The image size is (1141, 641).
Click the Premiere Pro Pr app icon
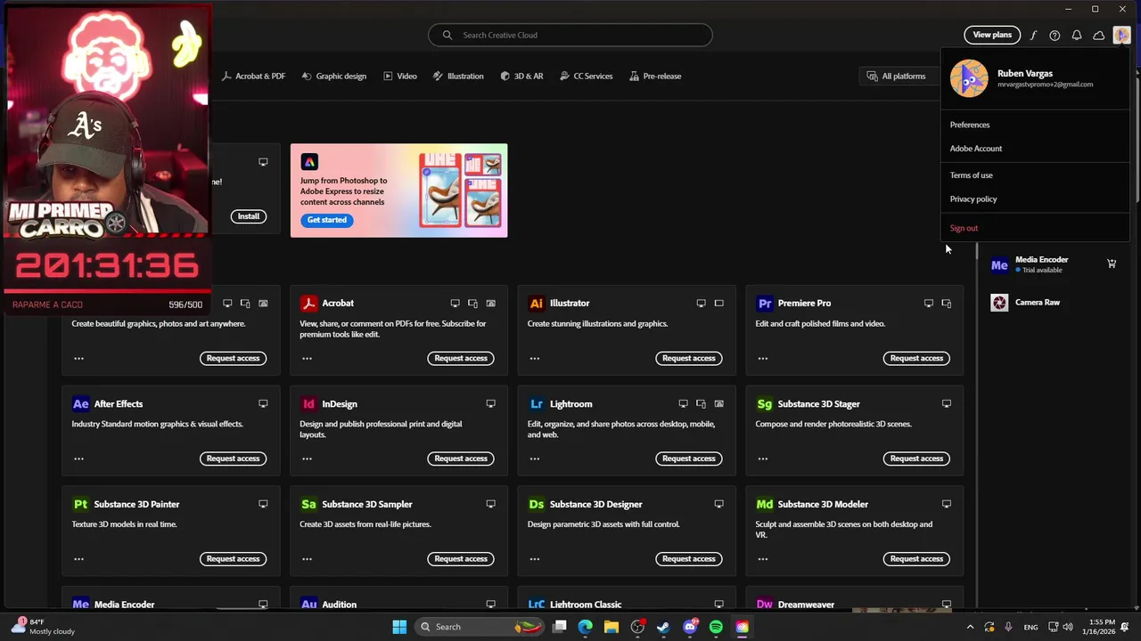point(765,303)
